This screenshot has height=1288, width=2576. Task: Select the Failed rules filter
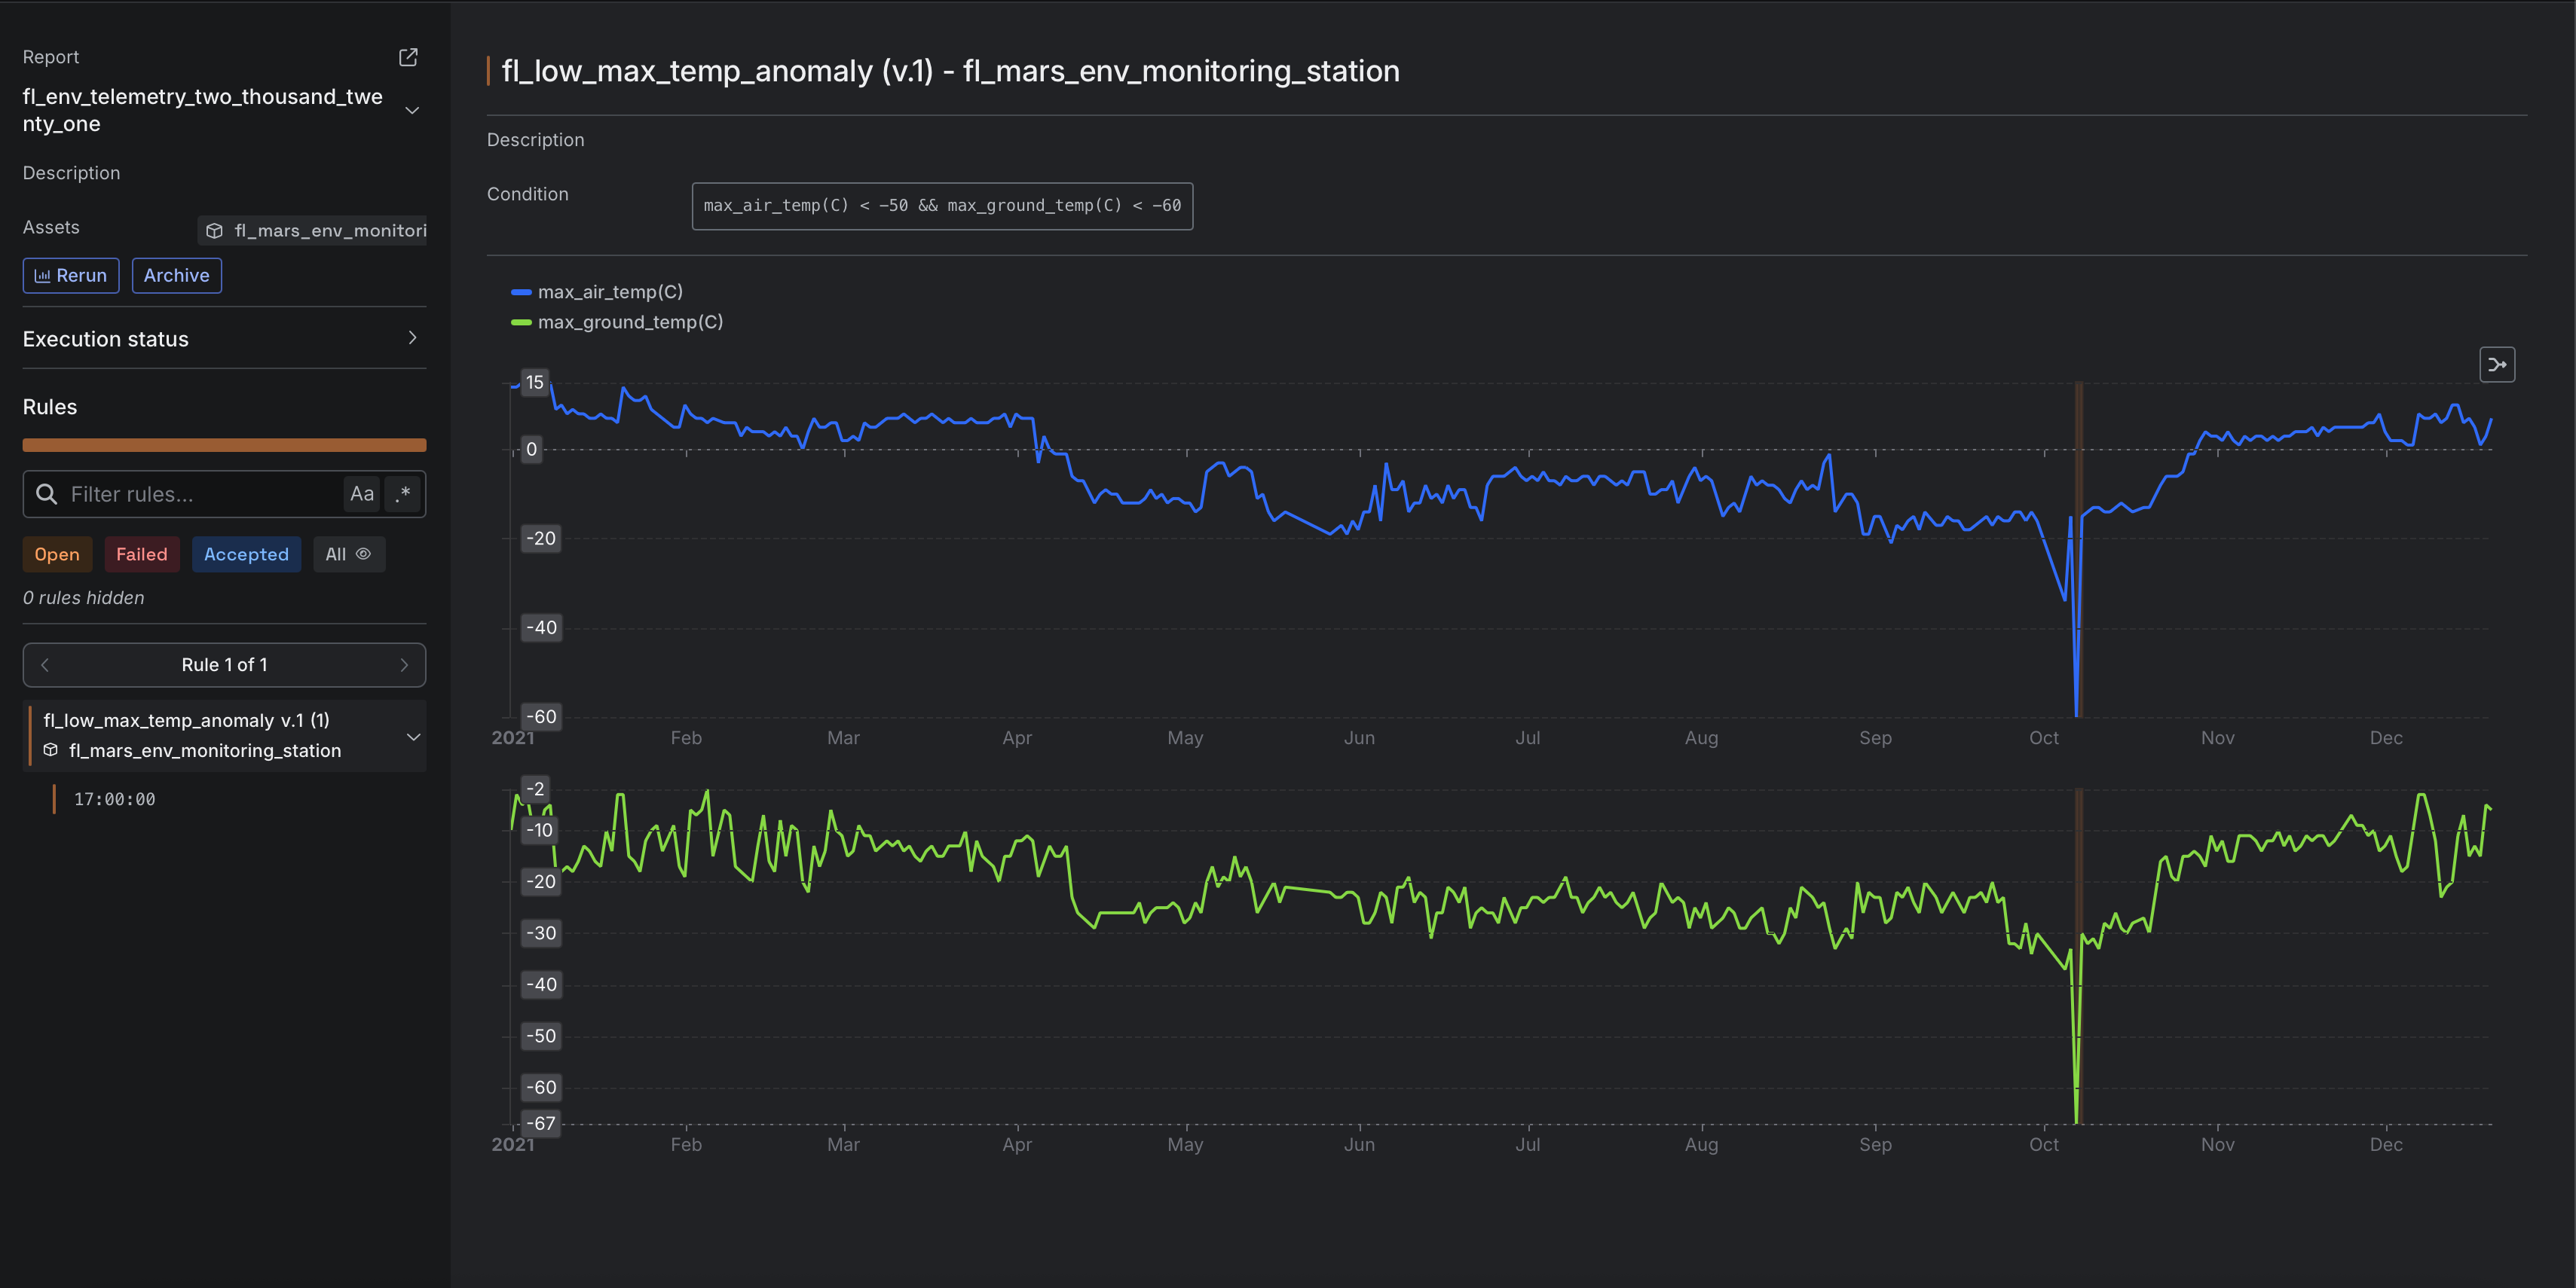coord(141,554)
